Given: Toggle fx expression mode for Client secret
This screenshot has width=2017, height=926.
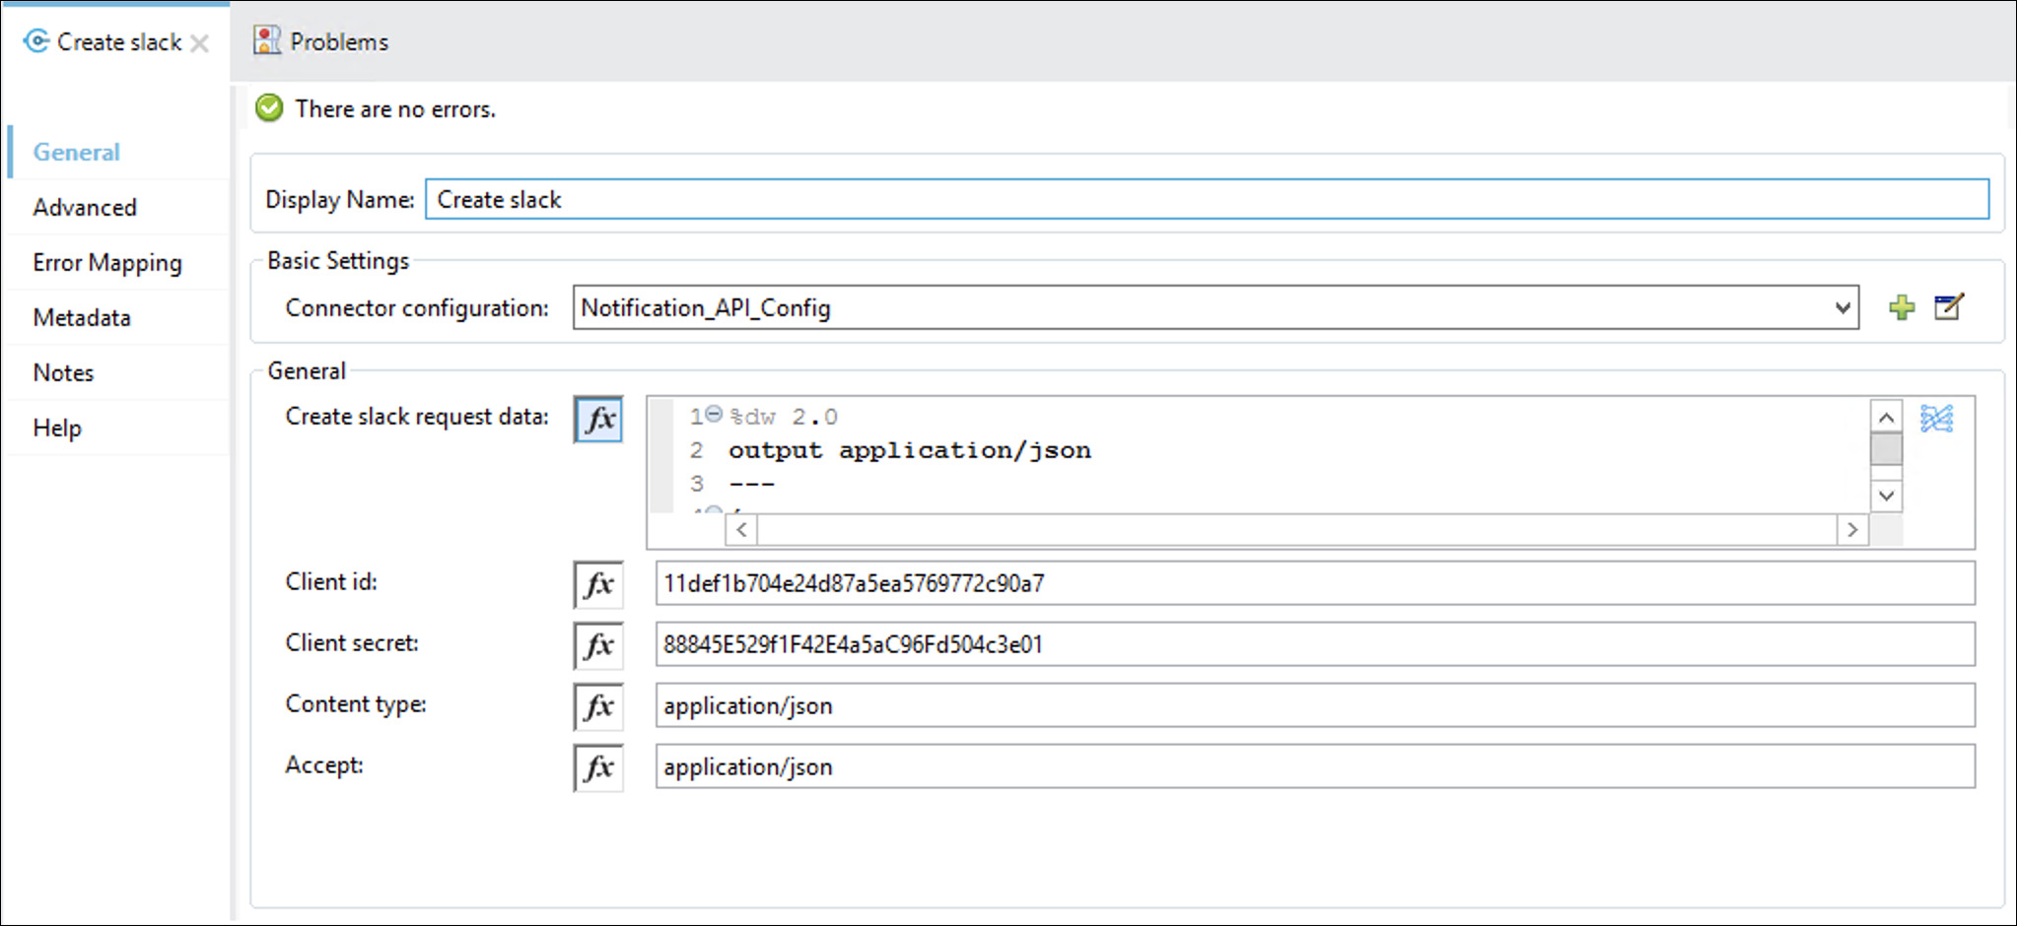Looking at the screenshot, I should (x=598, y=646).
